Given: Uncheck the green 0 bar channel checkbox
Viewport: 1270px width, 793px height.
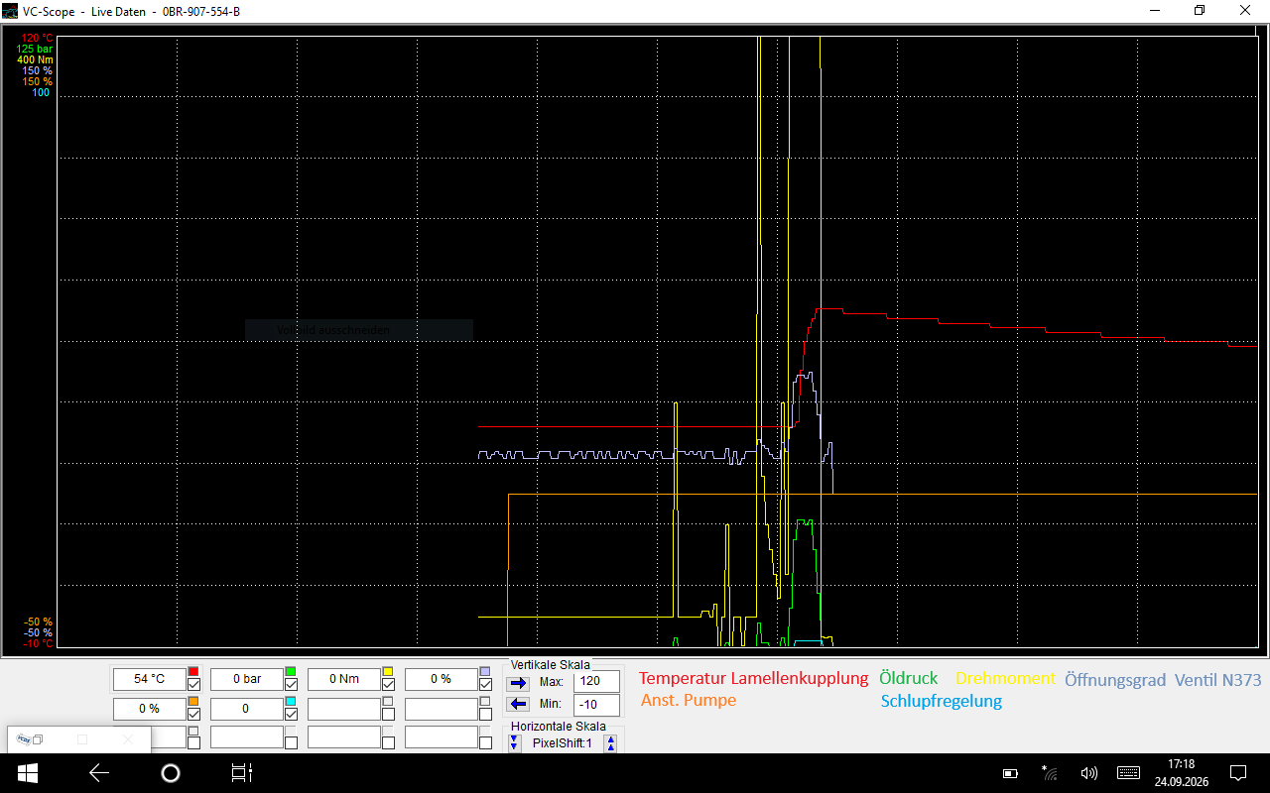Looking at the screenshot, I should click(291, 685).
